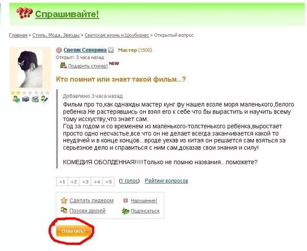The height and width of the screenshot is (251, 307).
Task: Click the camera photo icon under the avatar
Action: 26,99
